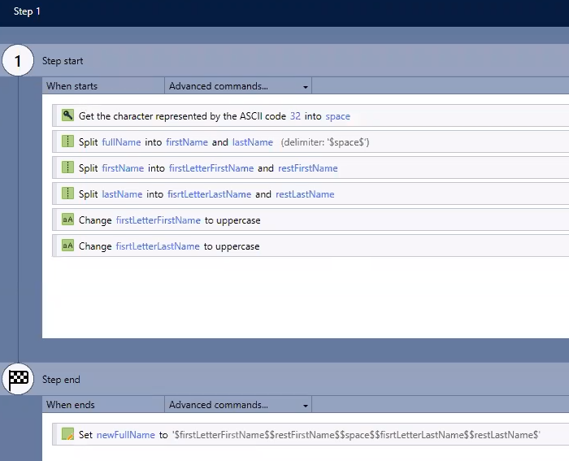The width and height of the screenshot is (569, 461).
Task: Open Advanced commands dropdown under When starts
Action: [238, 86]
